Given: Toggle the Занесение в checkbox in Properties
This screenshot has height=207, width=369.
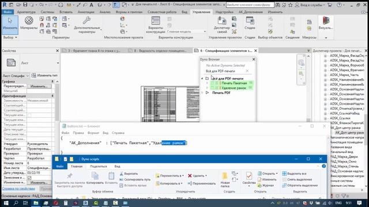Looking at the screenshot, I should [x=29, y=178].
